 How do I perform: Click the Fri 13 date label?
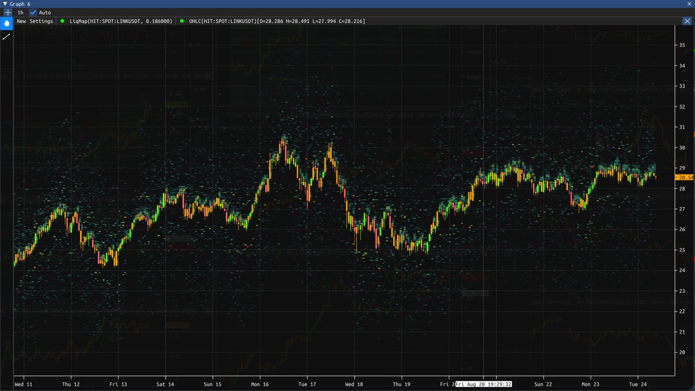click(118, 384)
